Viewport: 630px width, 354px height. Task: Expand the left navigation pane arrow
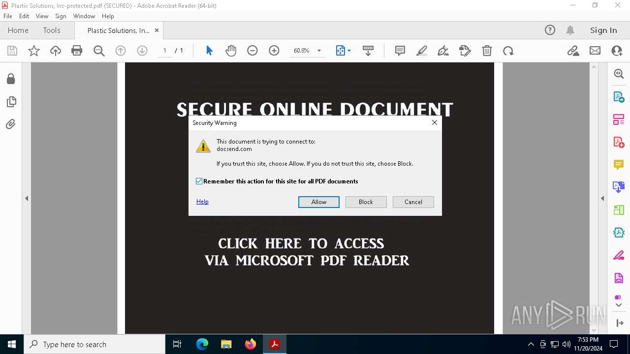point(27,199)
